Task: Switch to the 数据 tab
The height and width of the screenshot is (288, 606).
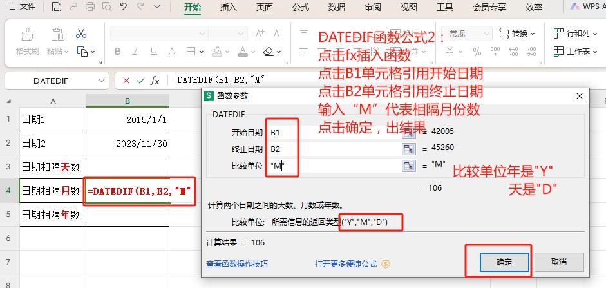Action: [x=337, y=7]
